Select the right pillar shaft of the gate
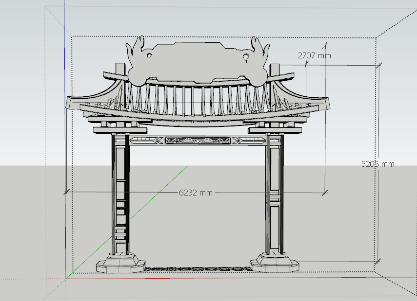The height and width of the screenshot is (301, 417). (x=274, y=195)
